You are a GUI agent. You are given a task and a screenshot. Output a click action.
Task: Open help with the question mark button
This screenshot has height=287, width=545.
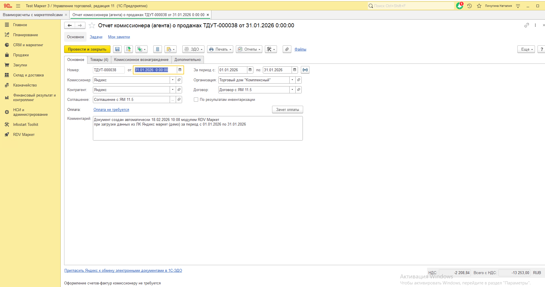tap(542, 49)
